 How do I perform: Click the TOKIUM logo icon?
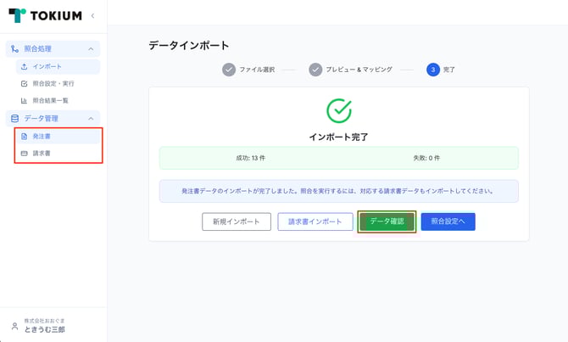[16, 16]
